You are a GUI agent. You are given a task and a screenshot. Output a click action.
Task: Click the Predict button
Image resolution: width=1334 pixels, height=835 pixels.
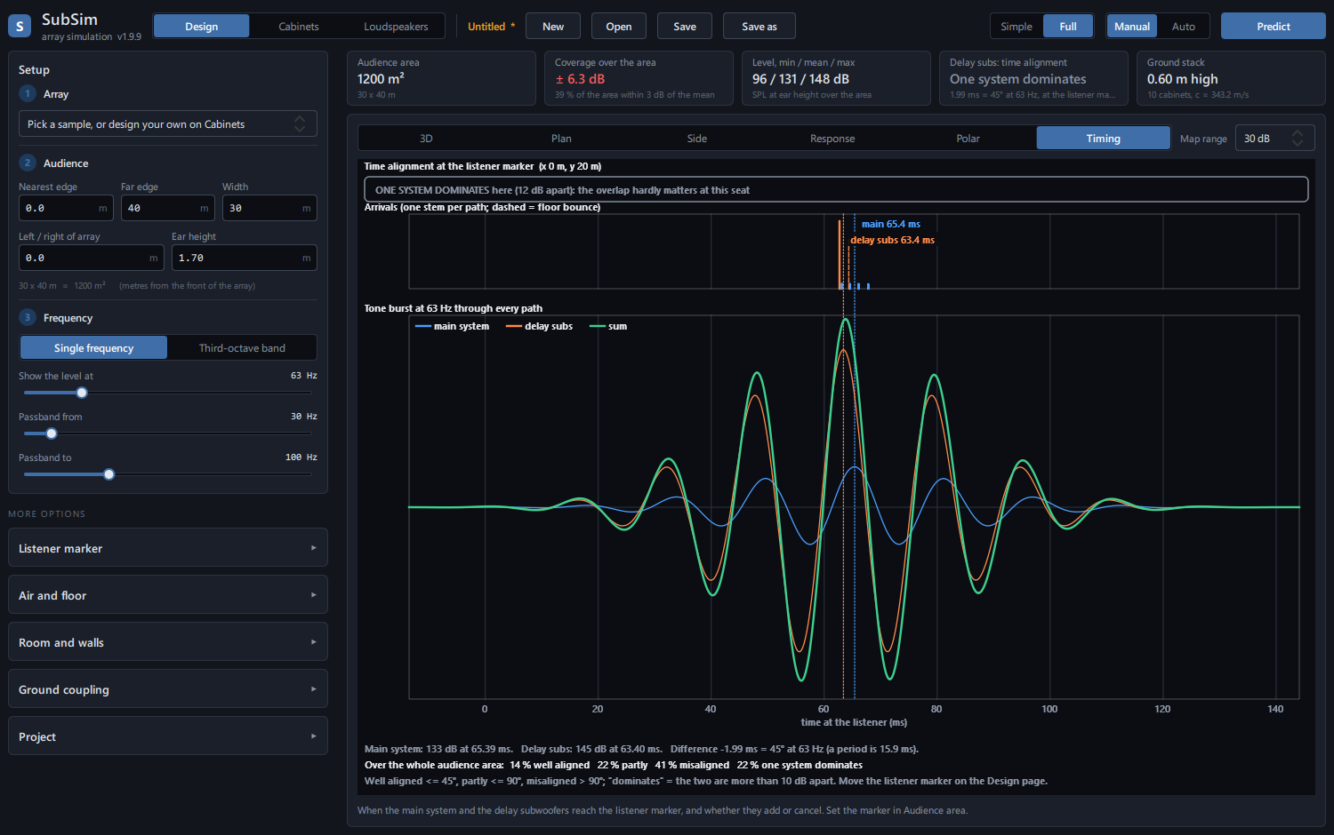point(1274,27)
